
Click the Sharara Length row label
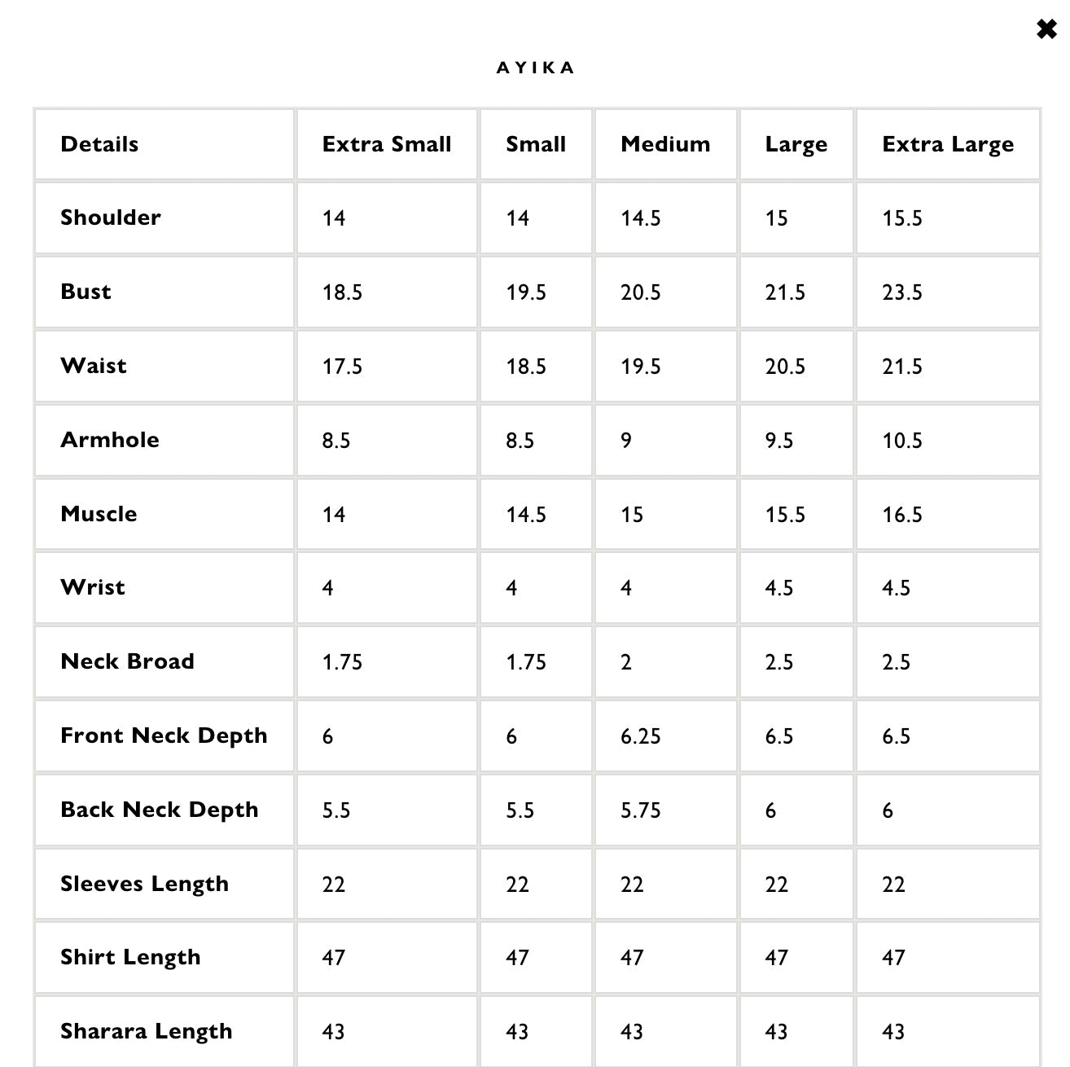point(147,1031)
